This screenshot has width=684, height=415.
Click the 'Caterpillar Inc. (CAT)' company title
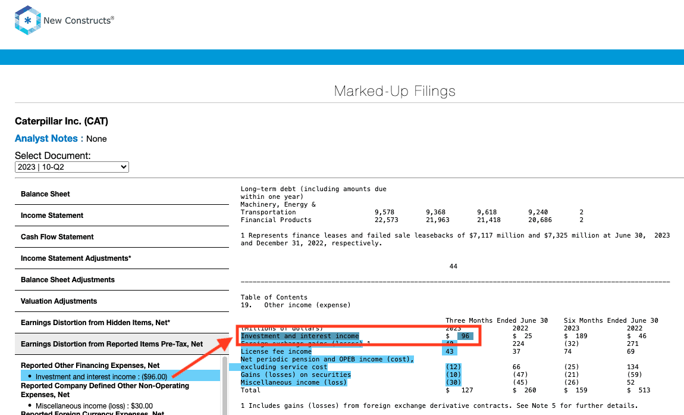[x=61, y=121]
